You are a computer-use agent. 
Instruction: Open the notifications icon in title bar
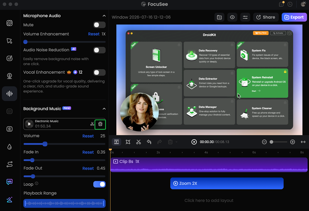point(281,4)
